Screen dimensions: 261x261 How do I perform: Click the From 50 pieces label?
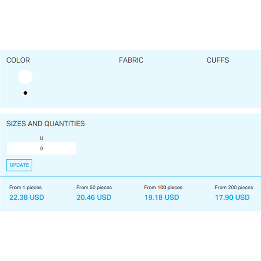[x=94, y=187]
